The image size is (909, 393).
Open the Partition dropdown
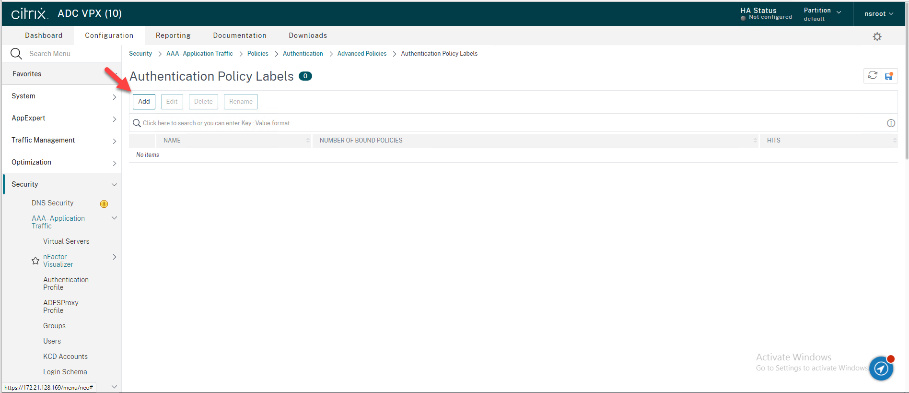[x=822, y=14]
